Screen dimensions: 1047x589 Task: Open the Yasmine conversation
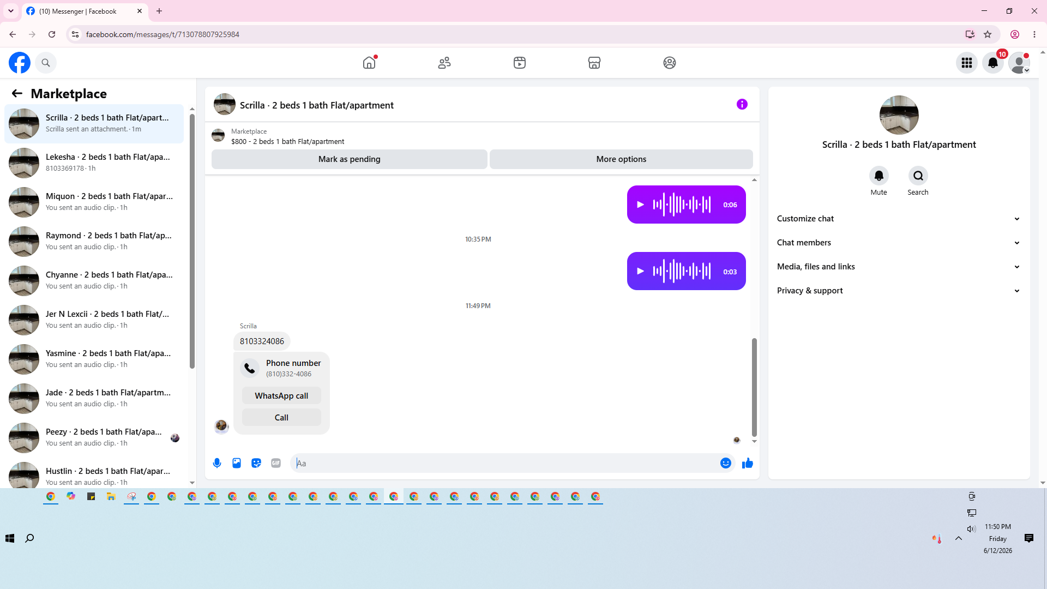click(94, 359)
